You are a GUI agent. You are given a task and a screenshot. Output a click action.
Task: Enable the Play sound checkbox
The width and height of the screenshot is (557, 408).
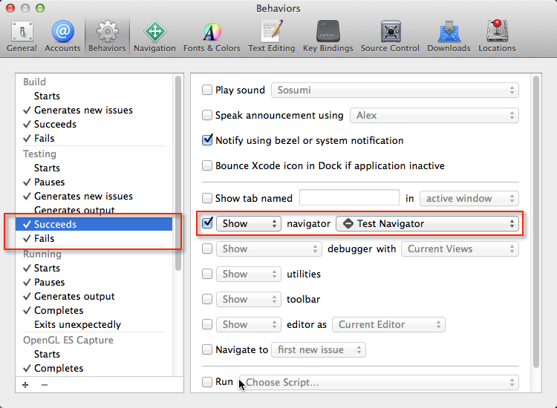[x=208, y=91]
